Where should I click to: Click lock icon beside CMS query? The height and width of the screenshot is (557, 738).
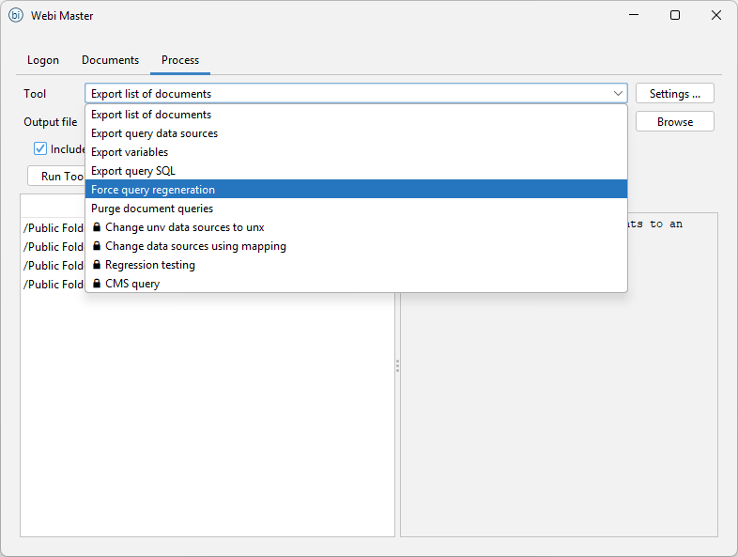97,284
